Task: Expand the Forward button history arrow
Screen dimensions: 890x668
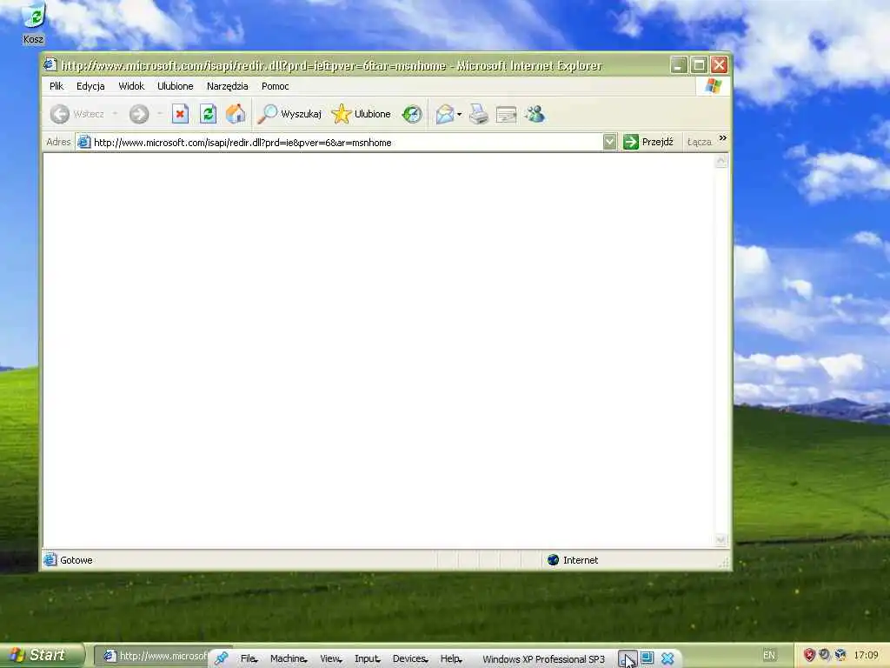Action: [160, 114]
